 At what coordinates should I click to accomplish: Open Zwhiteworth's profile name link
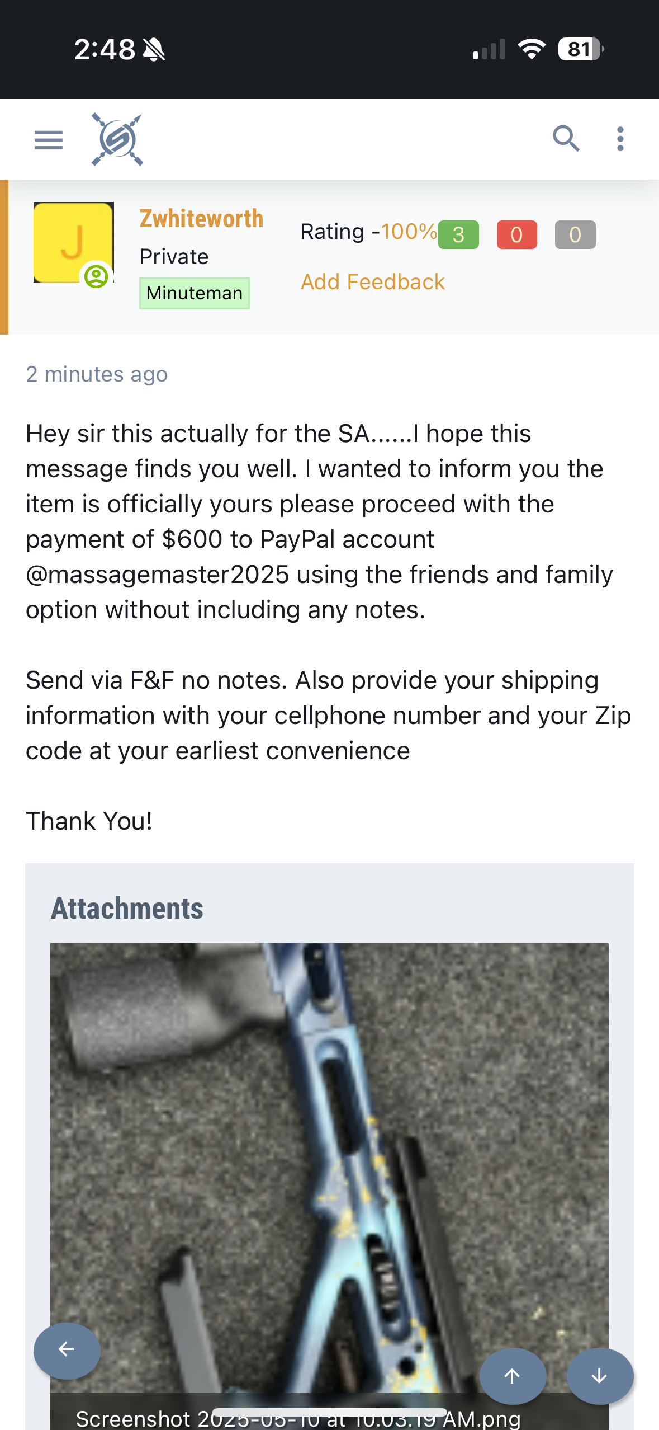[x=201, y=219]
